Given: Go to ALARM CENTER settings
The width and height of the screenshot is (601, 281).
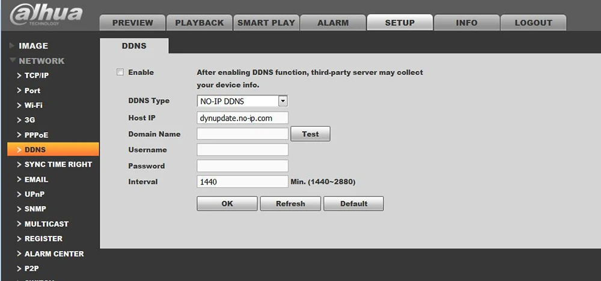Looking at the screenshot, I should pyautogui.click(x=53, y=253).
